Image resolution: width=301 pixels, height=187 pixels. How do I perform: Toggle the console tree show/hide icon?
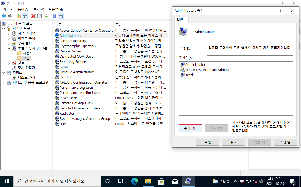point(25,16)
